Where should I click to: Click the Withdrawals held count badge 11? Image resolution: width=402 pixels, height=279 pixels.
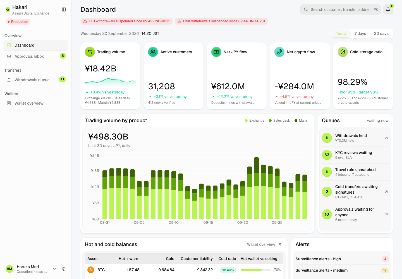(x=327, y=138)
